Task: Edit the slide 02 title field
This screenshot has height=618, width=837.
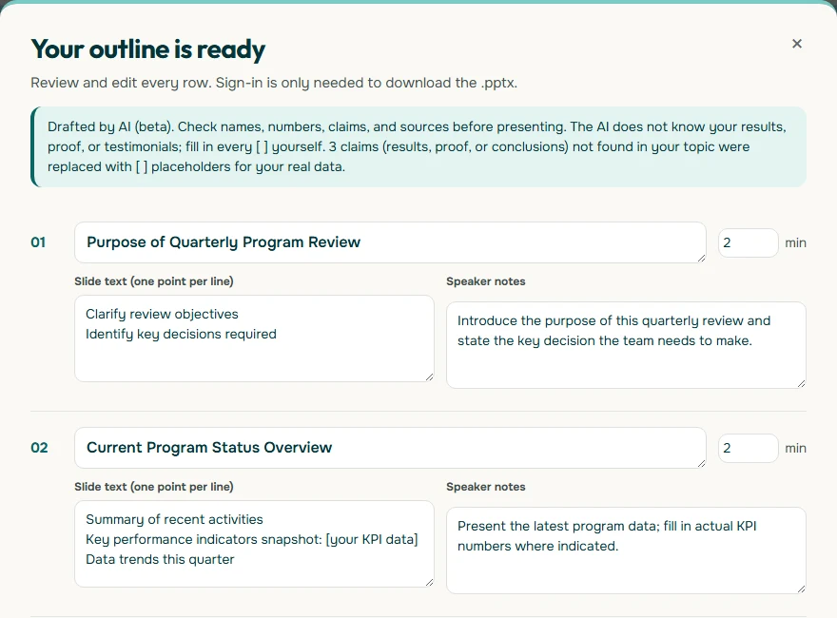Action: pos(390,448)
